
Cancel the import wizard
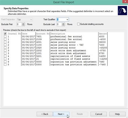coord(99,114)
